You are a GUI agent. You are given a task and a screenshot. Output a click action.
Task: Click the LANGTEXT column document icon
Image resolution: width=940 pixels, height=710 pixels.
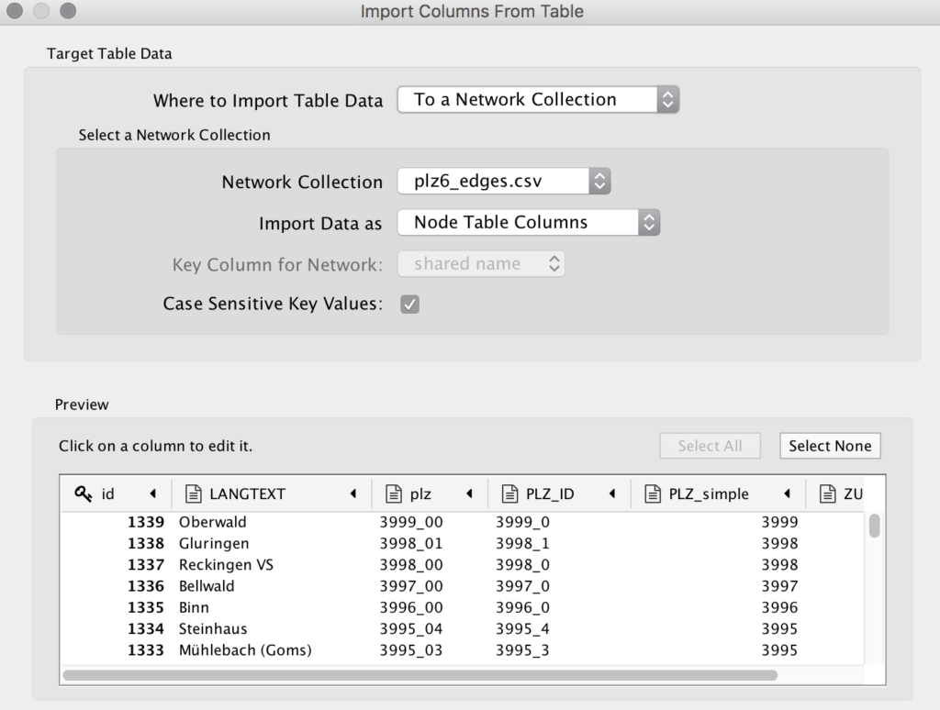(x=193, y=494)
